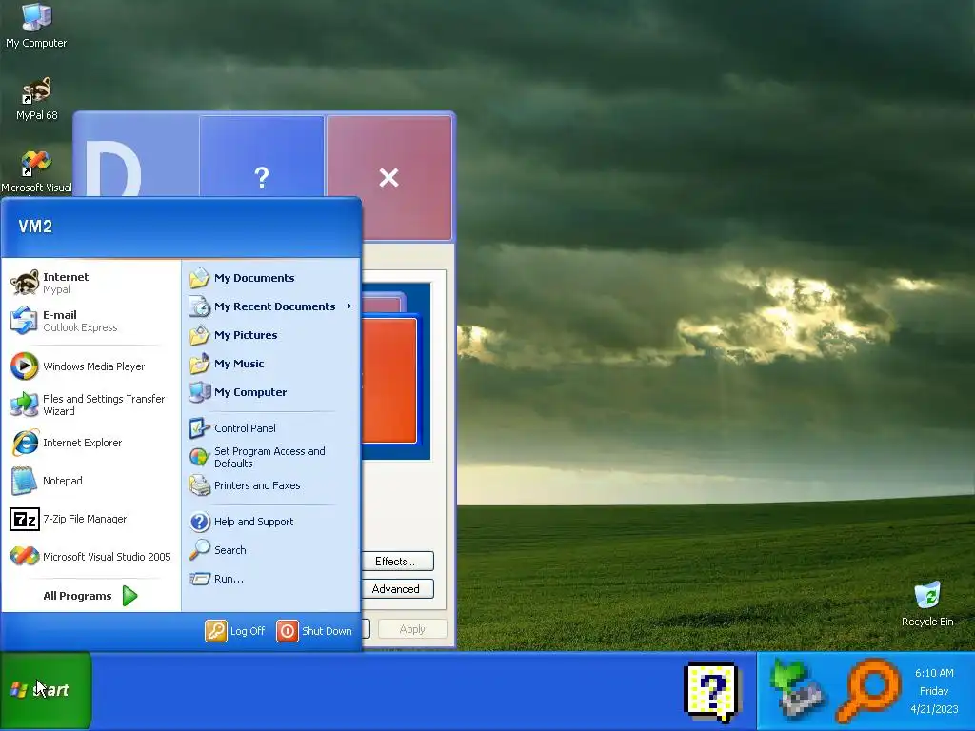This screenshot has height=731, width=975.
Task: Open My Documents folder
Action: click(271, 278)
